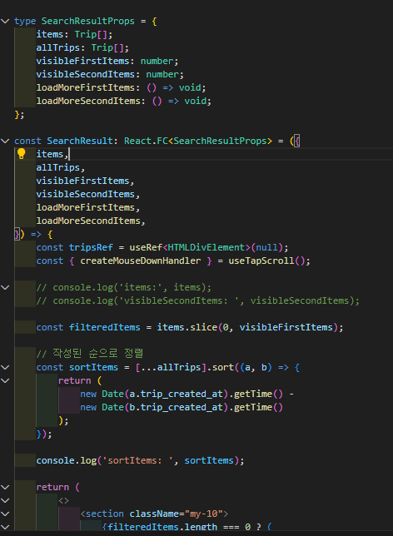
Task: Click 'filteredItems' constant name
Action: pos(104,327)
